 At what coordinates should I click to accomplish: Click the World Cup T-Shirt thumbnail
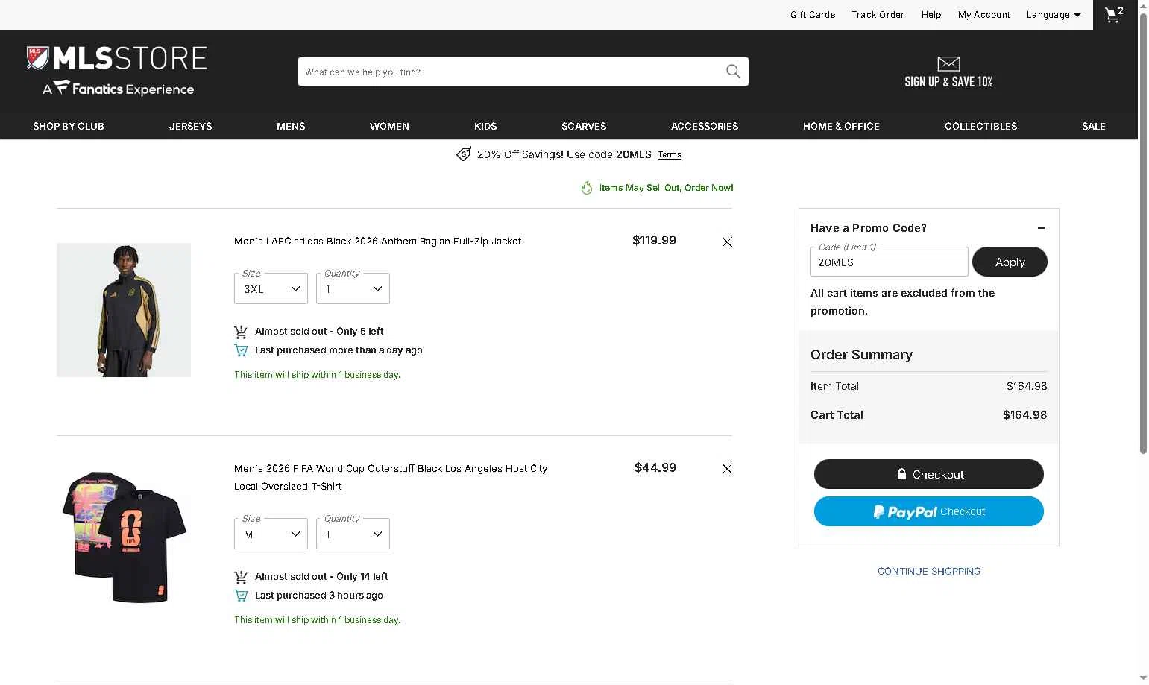click(x=124, y=537)
